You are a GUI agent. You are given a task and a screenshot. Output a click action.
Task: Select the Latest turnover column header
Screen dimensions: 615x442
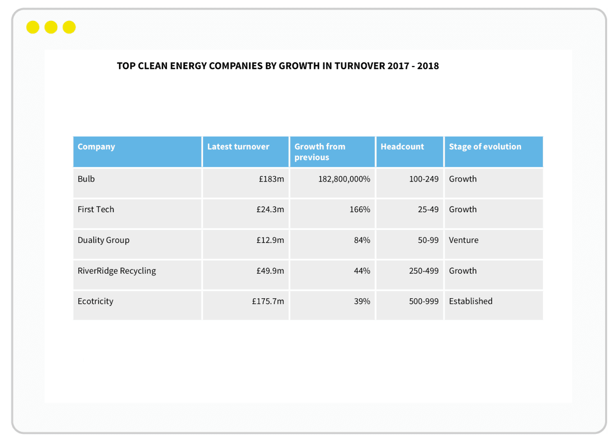[246, 152]
